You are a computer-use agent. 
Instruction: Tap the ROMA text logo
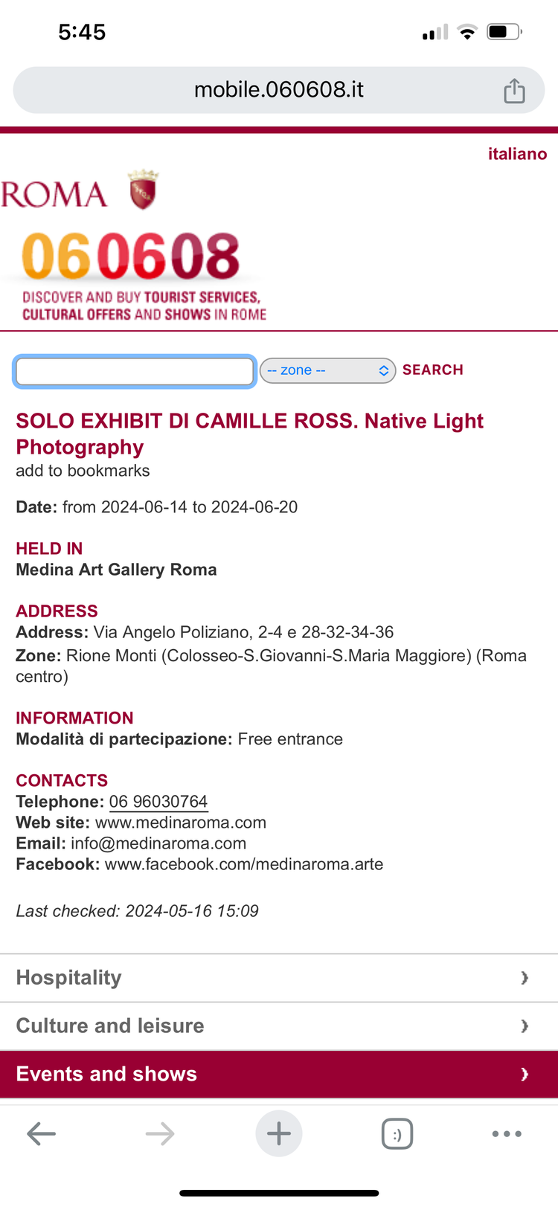coord(54,194)
